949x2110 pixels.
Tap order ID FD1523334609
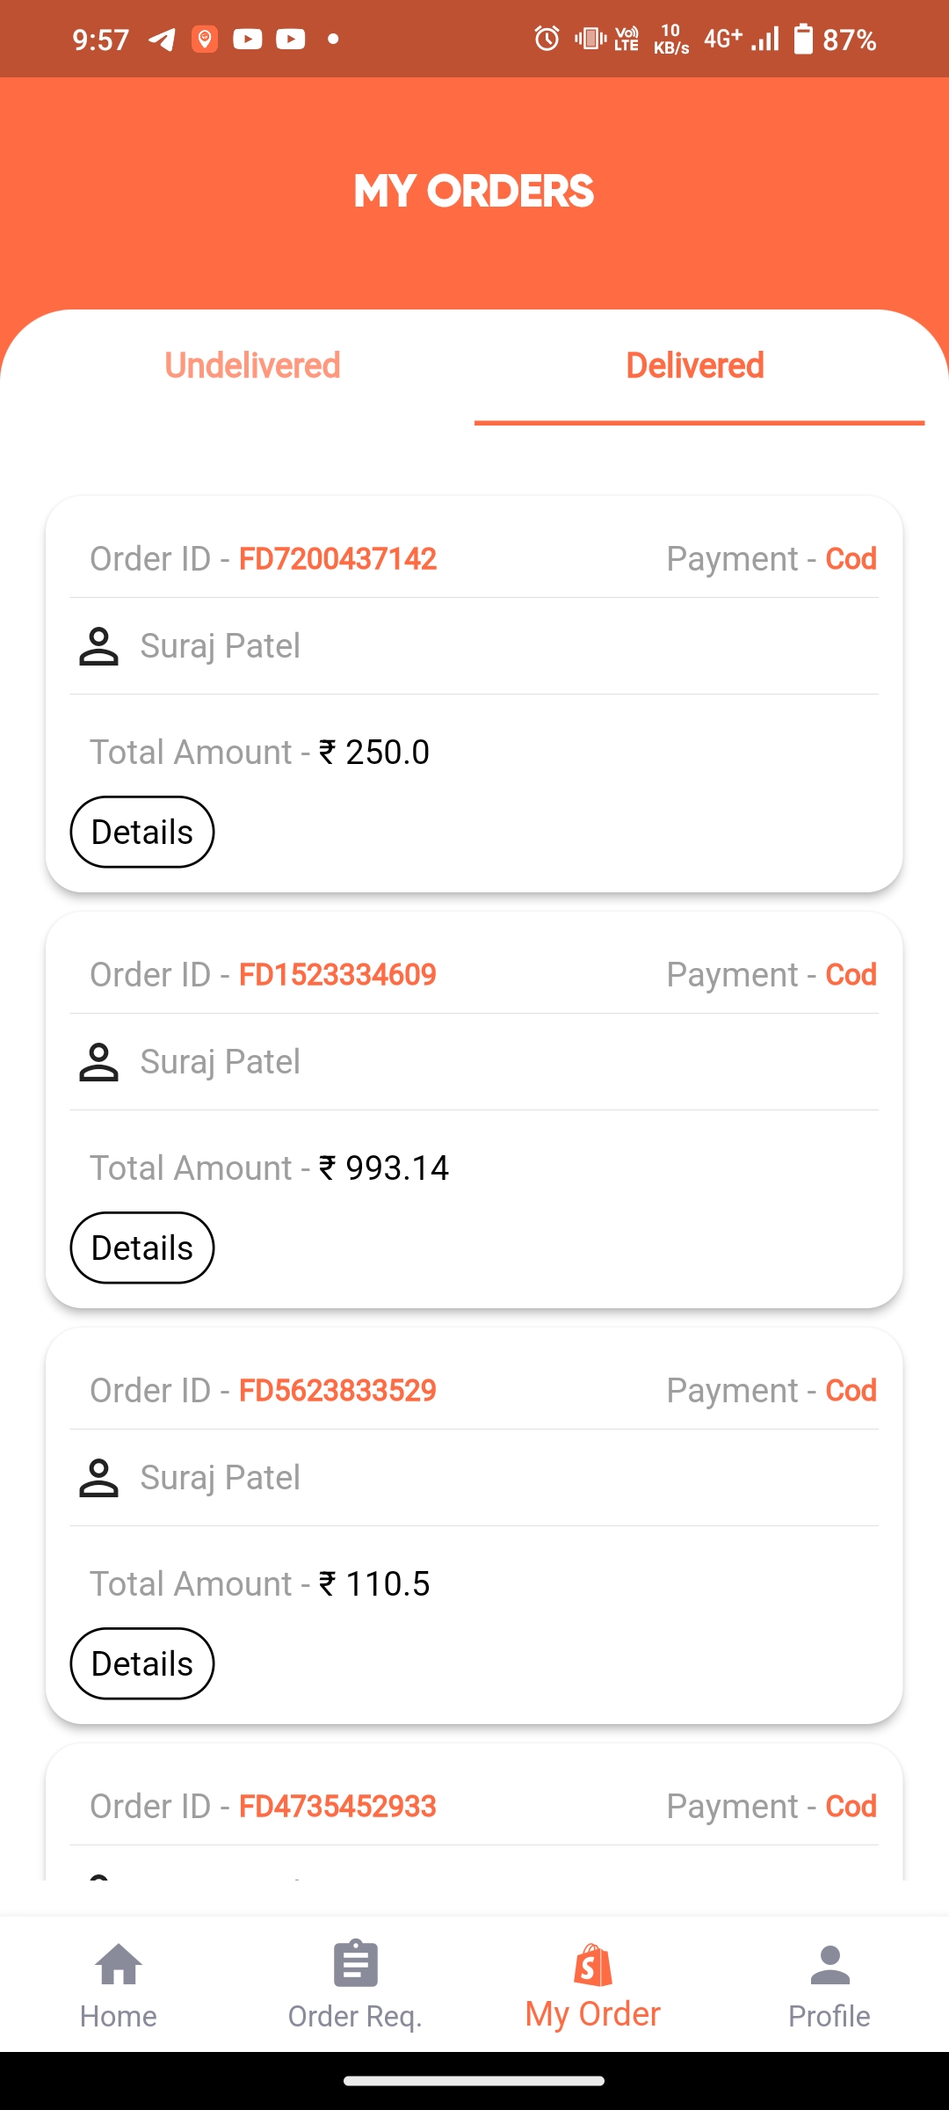(x=337, y=975)
